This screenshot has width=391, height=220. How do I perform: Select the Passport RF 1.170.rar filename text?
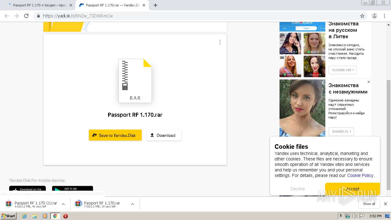coord(135,115)
